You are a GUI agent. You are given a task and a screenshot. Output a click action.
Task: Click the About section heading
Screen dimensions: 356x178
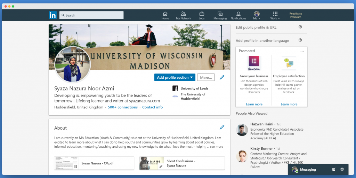pyautogui.click(x=60, y=128)
